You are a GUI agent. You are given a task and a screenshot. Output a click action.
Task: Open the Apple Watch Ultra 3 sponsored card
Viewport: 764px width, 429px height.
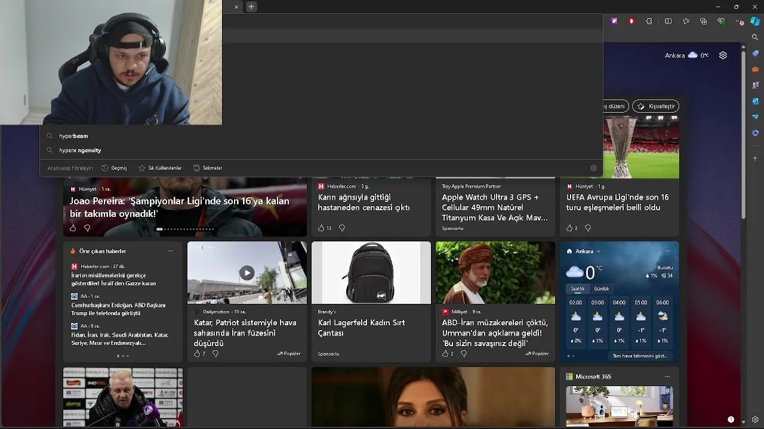click(x=495, y=207)
